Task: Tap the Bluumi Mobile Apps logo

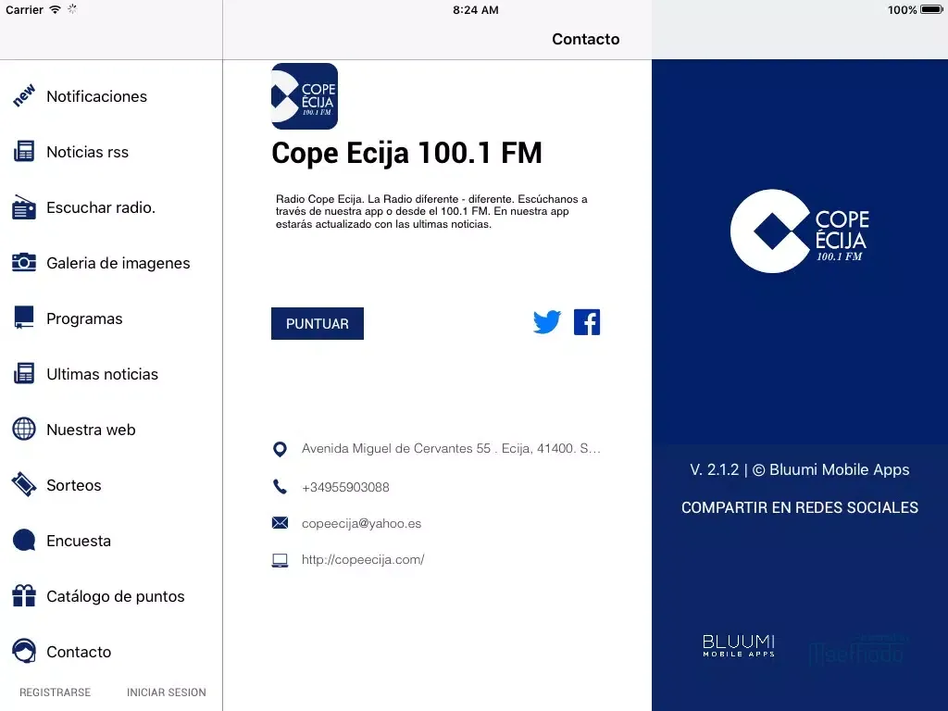Action: coord(739,645)
